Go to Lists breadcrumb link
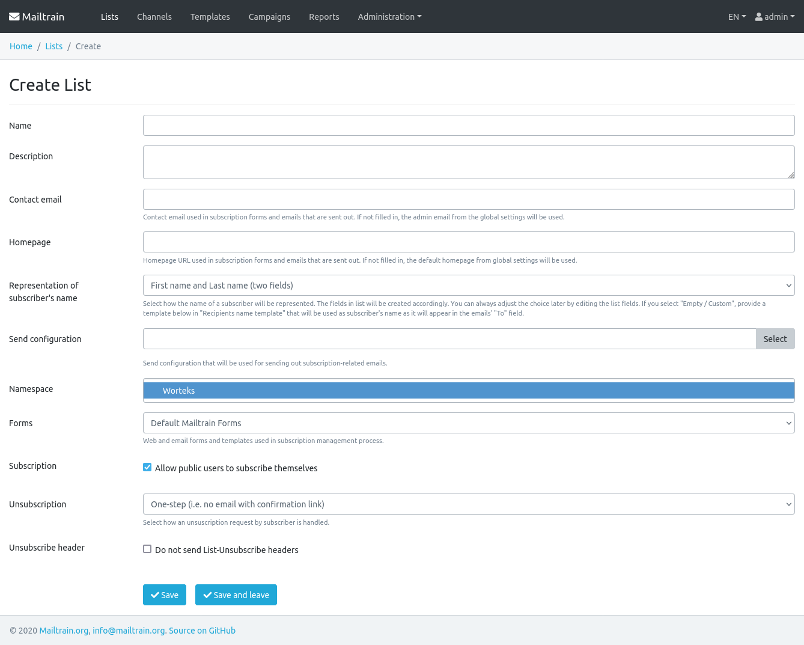This screenshot has height=645, width=804. [54, 46]
